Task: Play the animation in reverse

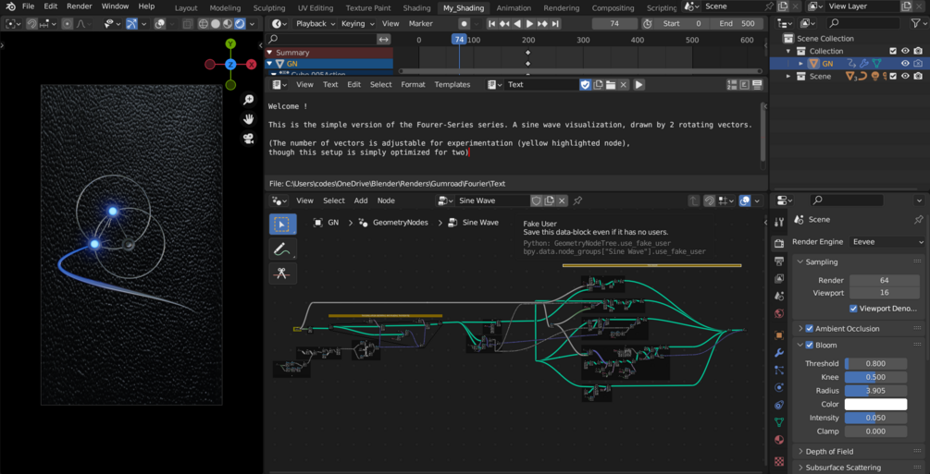Action: click(517, 24)
